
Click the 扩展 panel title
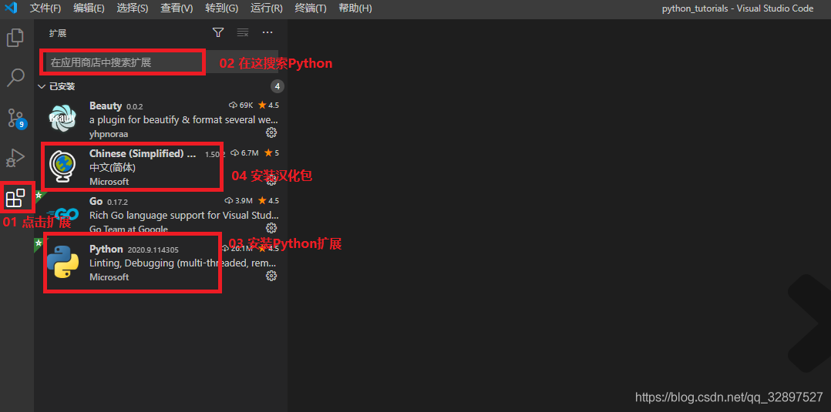pos(58,33)
